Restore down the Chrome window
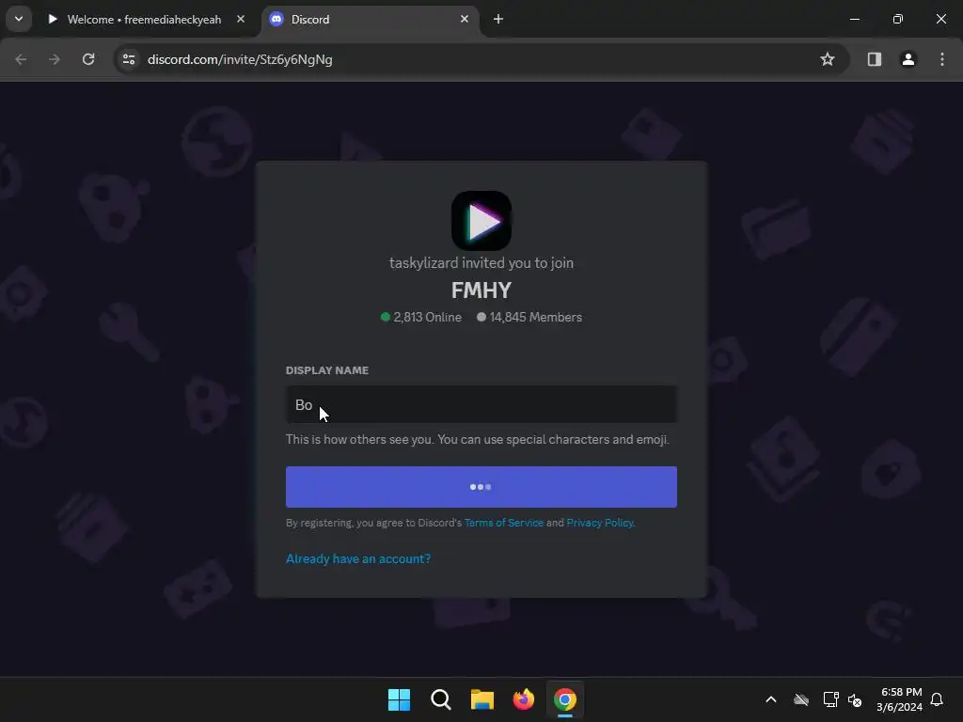 click(898, 19)
